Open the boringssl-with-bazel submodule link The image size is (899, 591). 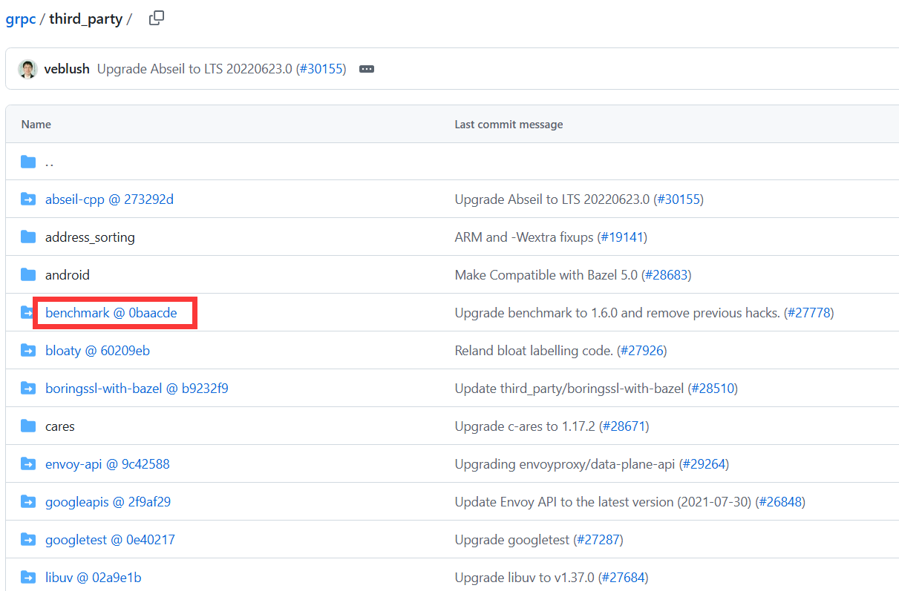(137, 388)
